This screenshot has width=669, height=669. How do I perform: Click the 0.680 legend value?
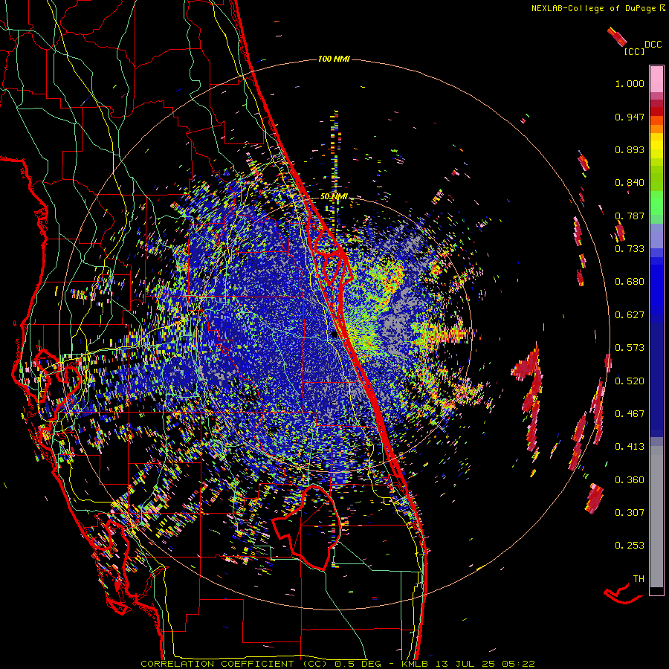pos(630,282)
